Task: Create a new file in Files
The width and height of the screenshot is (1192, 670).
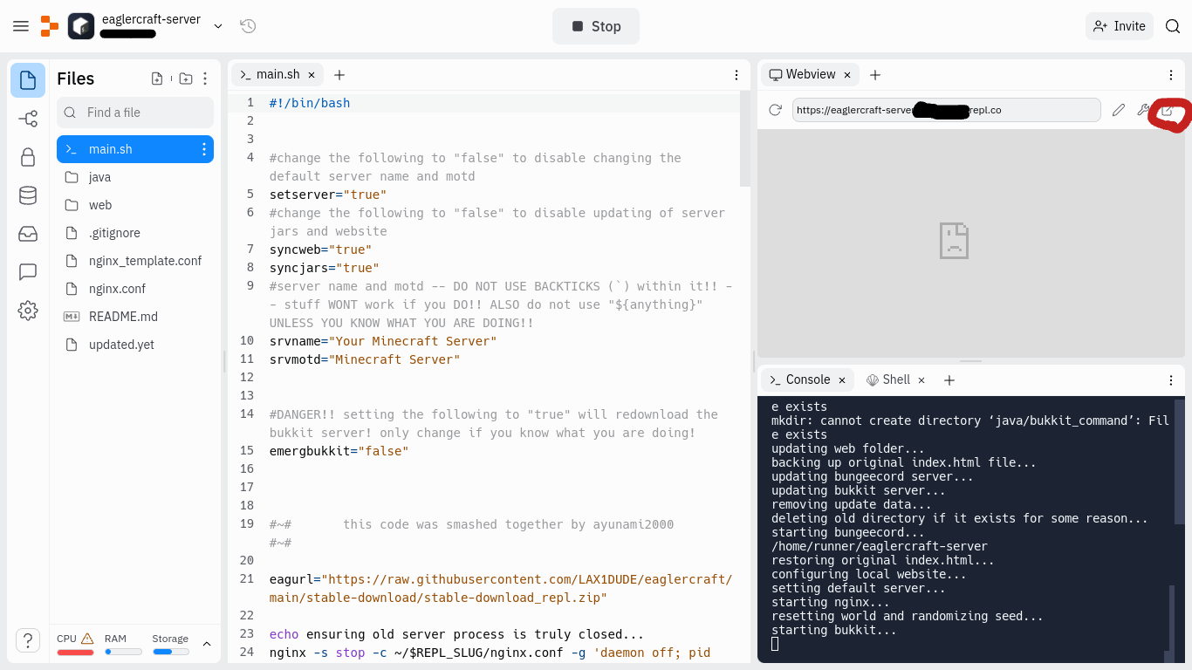Action: (x=157, y=79)
